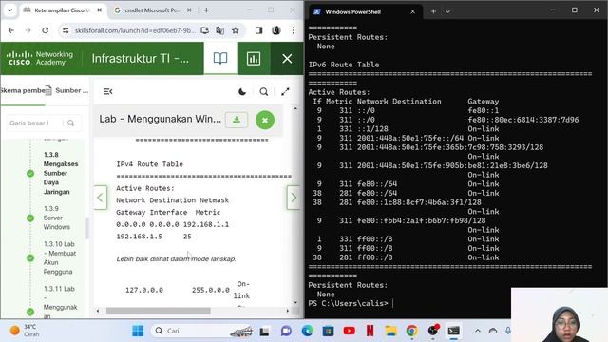The image size is (608, 342).
Task: Open the course book view icon
Action: (220, 58)
